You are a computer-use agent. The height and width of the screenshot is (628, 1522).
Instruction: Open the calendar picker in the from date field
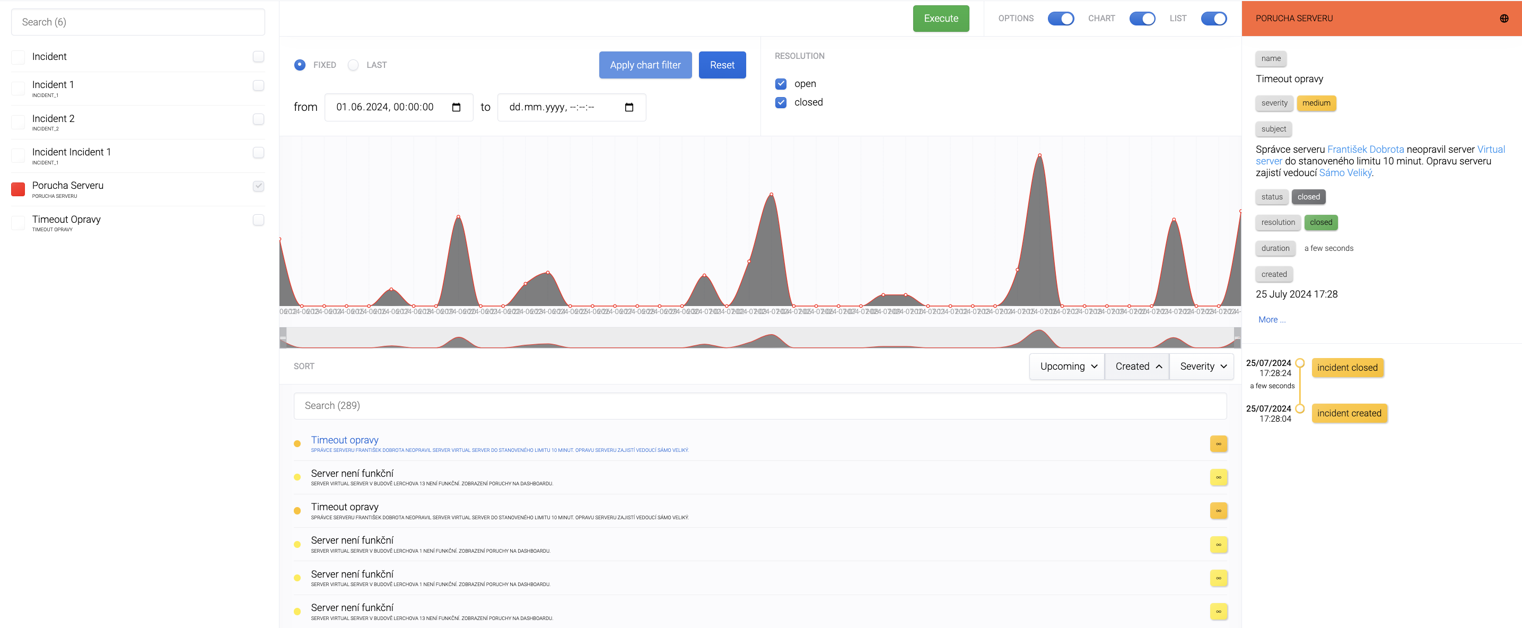[x=456, y=107]
